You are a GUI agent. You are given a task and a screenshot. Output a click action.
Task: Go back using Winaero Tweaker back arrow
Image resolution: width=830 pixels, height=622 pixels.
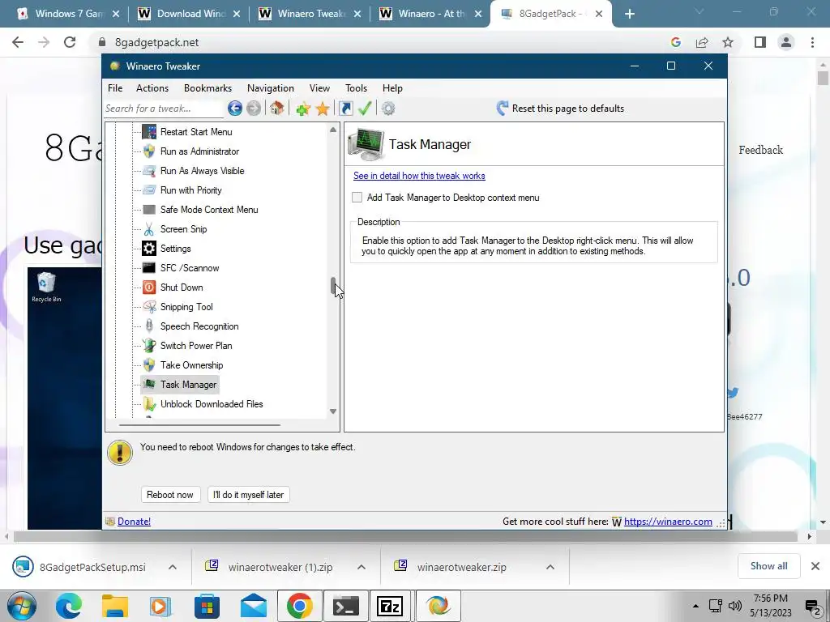pyautogui.click(x=235, y=109)
